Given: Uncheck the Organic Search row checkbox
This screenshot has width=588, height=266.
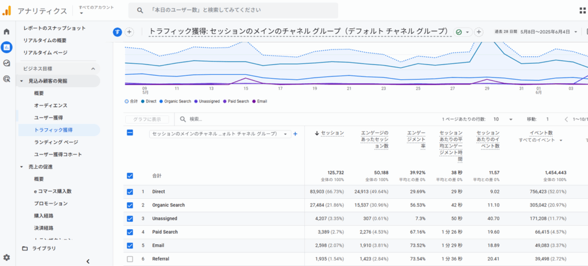Looking at the screenshot, I should pyautogui.click(x=130, y=205).
